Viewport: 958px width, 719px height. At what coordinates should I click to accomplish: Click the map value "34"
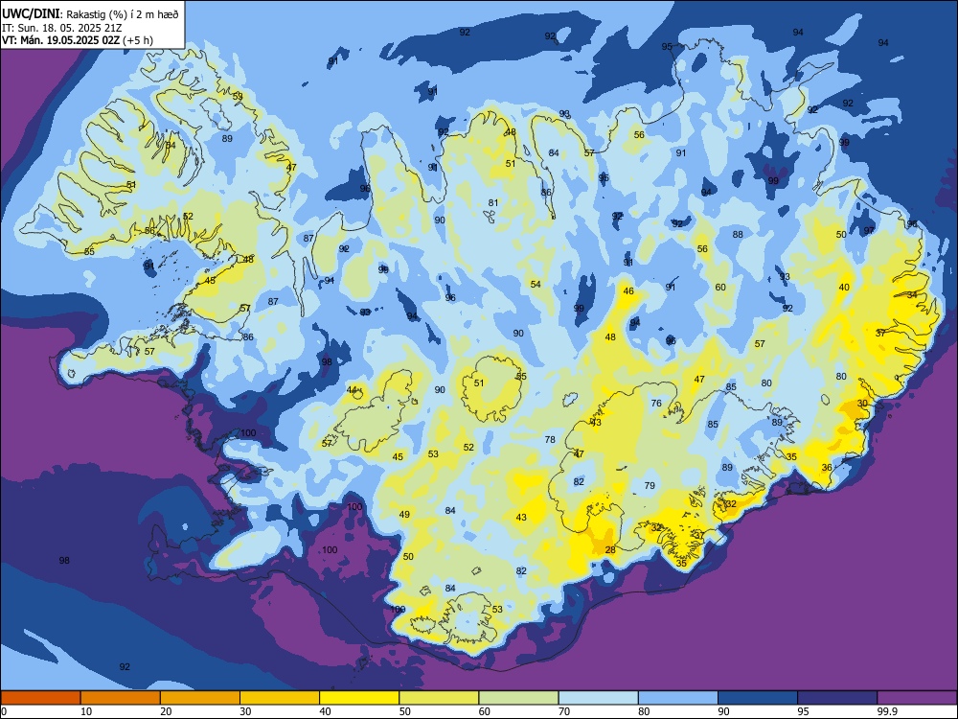[912, 294]
